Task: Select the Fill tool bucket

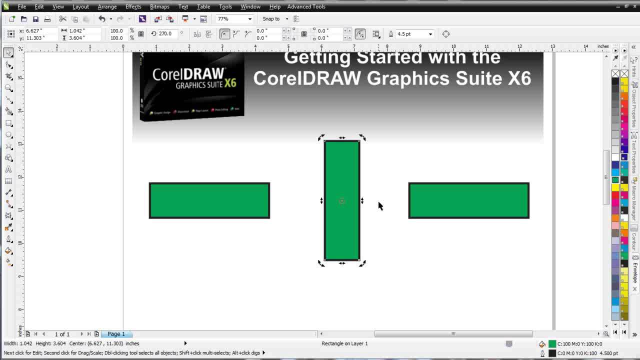Action: [x=8, y=250]
